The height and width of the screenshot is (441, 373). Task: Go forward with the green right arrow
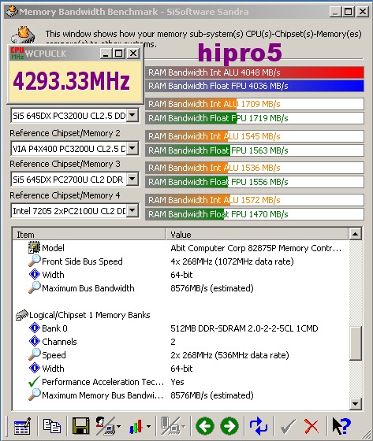[229, 426]
